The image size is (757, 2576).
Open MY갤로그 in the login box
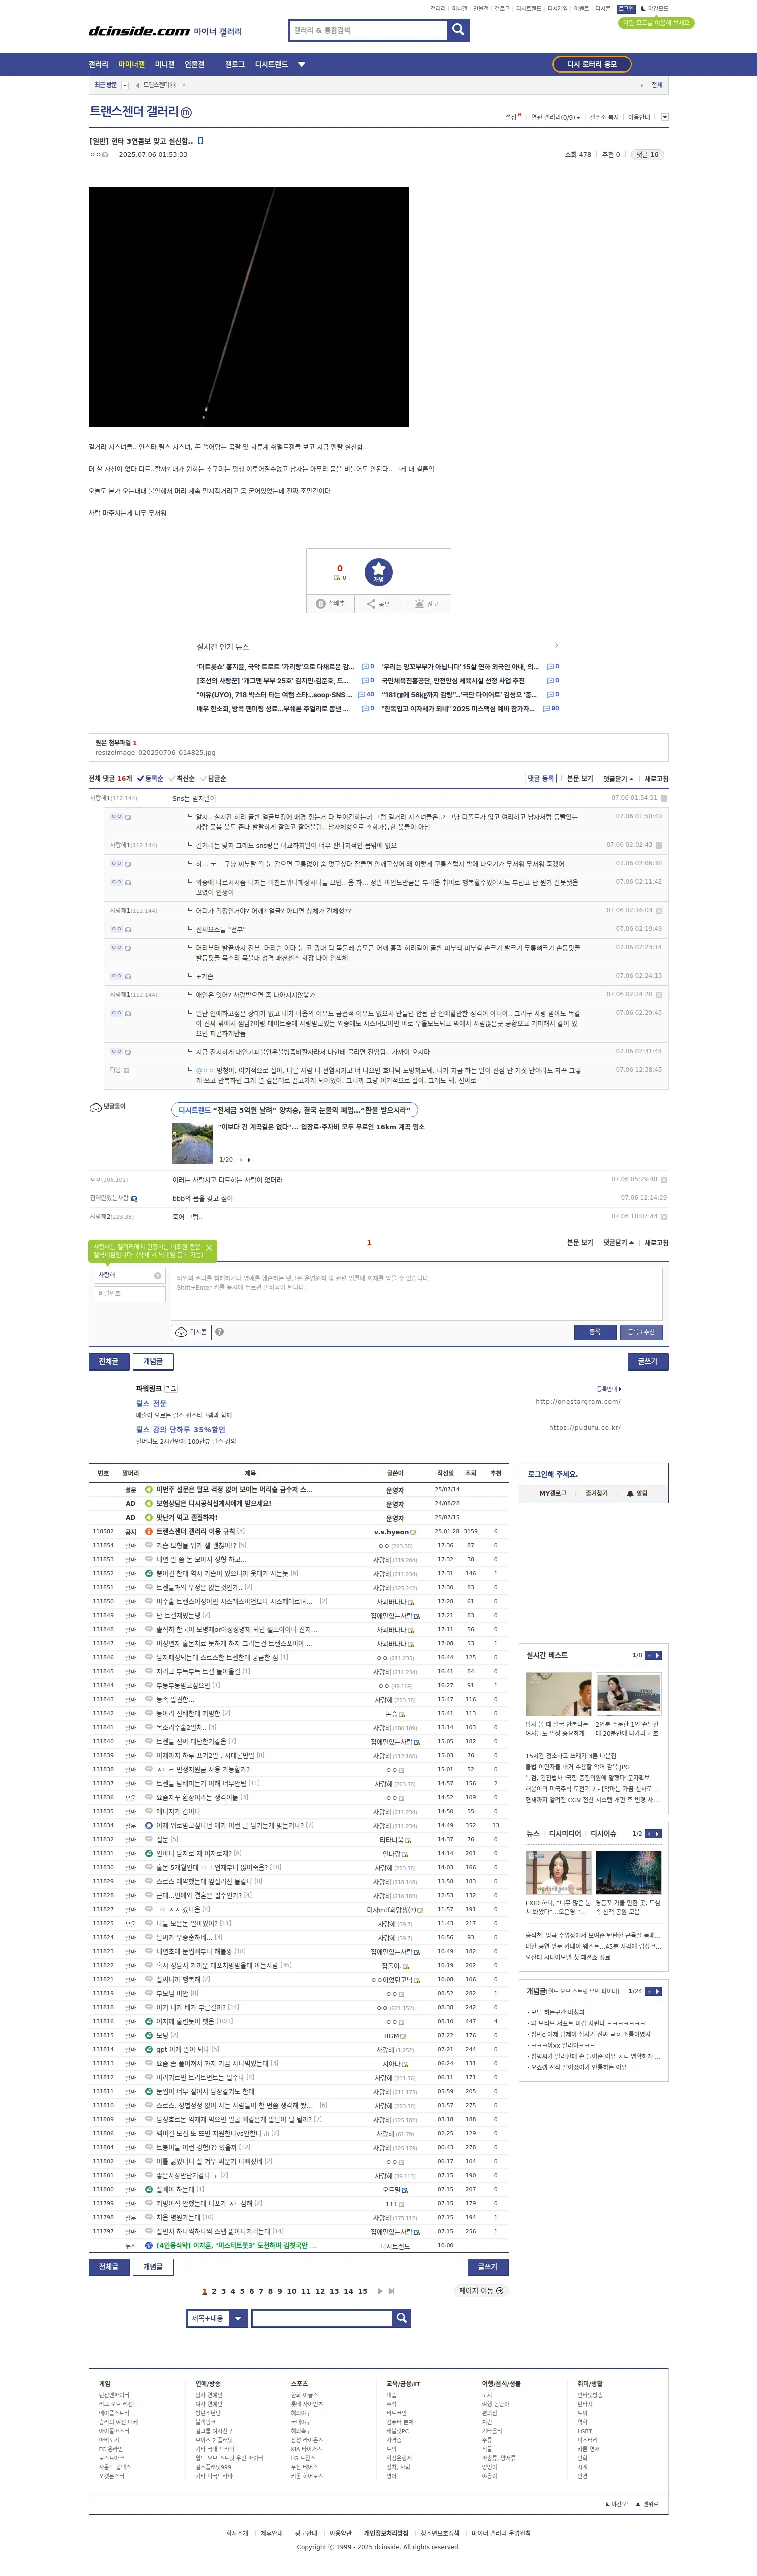tap(552, 1493)
